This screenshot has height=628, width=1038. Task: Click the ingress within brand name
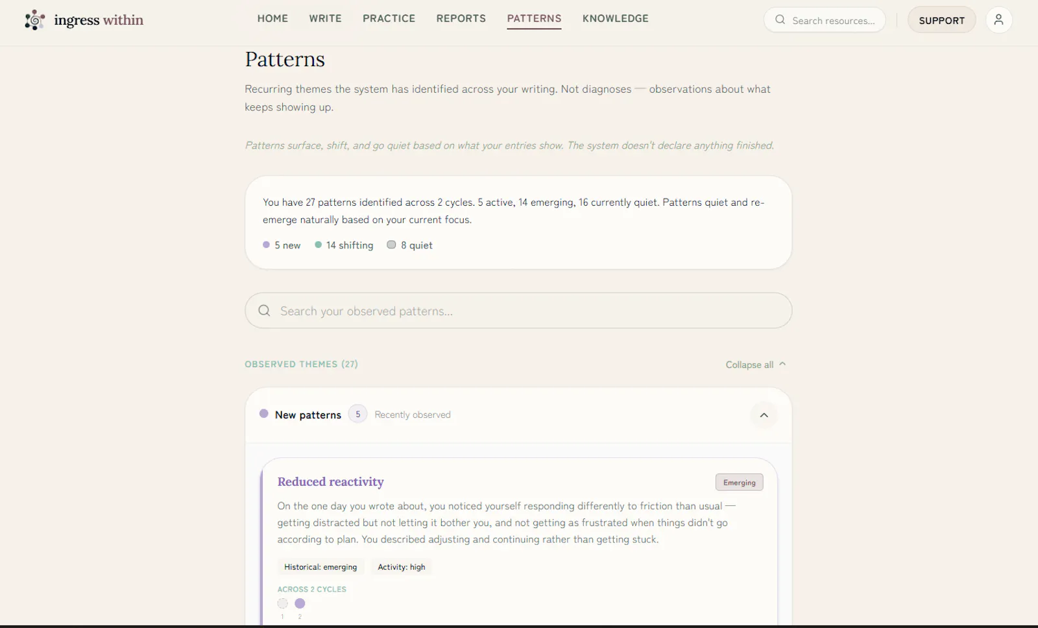pos(99,20)
